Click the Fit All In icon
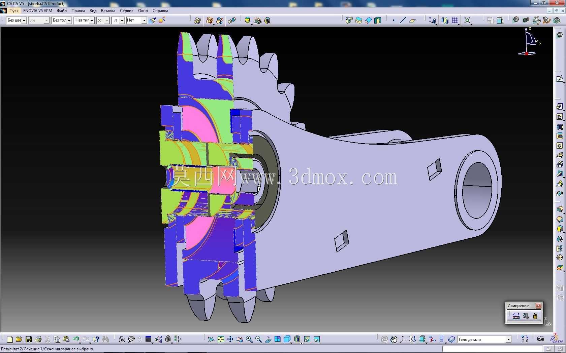The height and width of the screenshot is (353, 566). 221,339
